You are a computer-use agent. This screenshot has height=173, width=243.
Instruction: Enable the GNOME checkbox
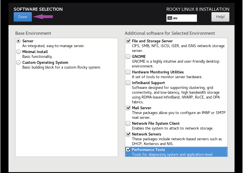click(x=128, y=56)
